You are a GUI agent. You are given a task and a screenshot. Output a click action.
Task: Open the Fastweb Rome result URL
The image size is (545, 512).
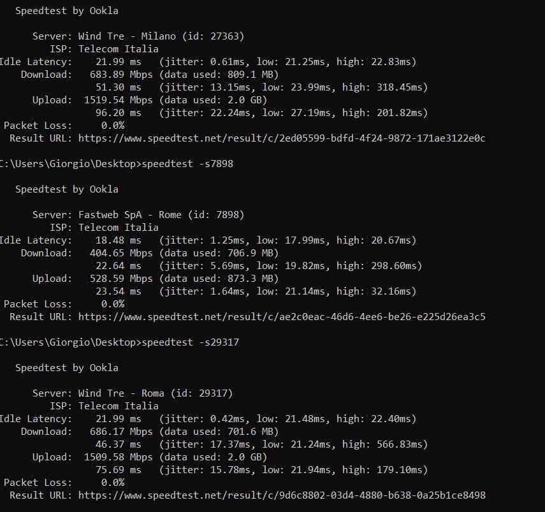(x=282, y=317)
